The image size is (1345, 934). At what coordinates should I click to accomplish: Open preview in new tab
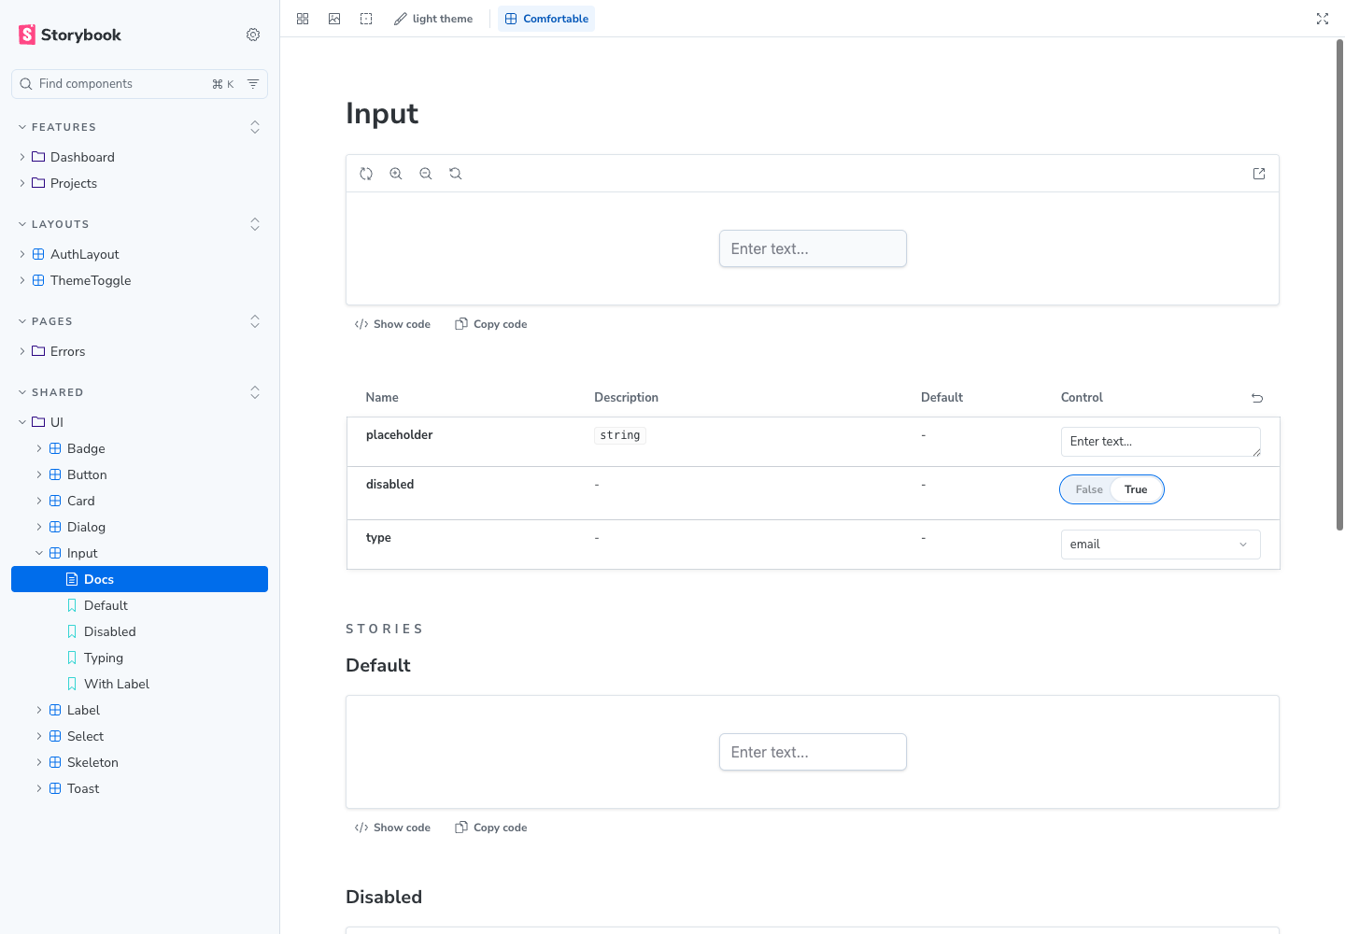[1259, 174]
